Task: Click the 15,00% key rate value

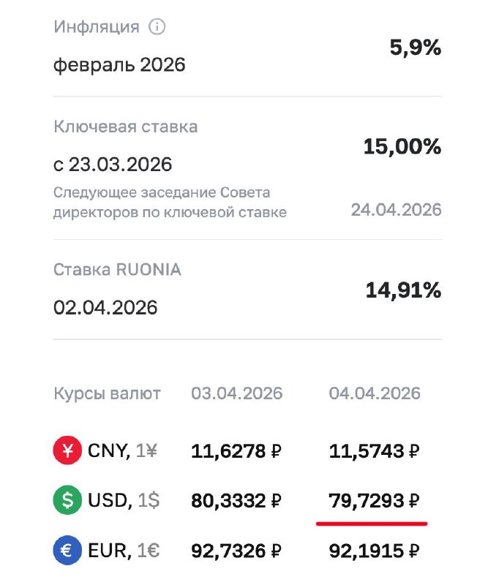Action: [x=402, y=146]
